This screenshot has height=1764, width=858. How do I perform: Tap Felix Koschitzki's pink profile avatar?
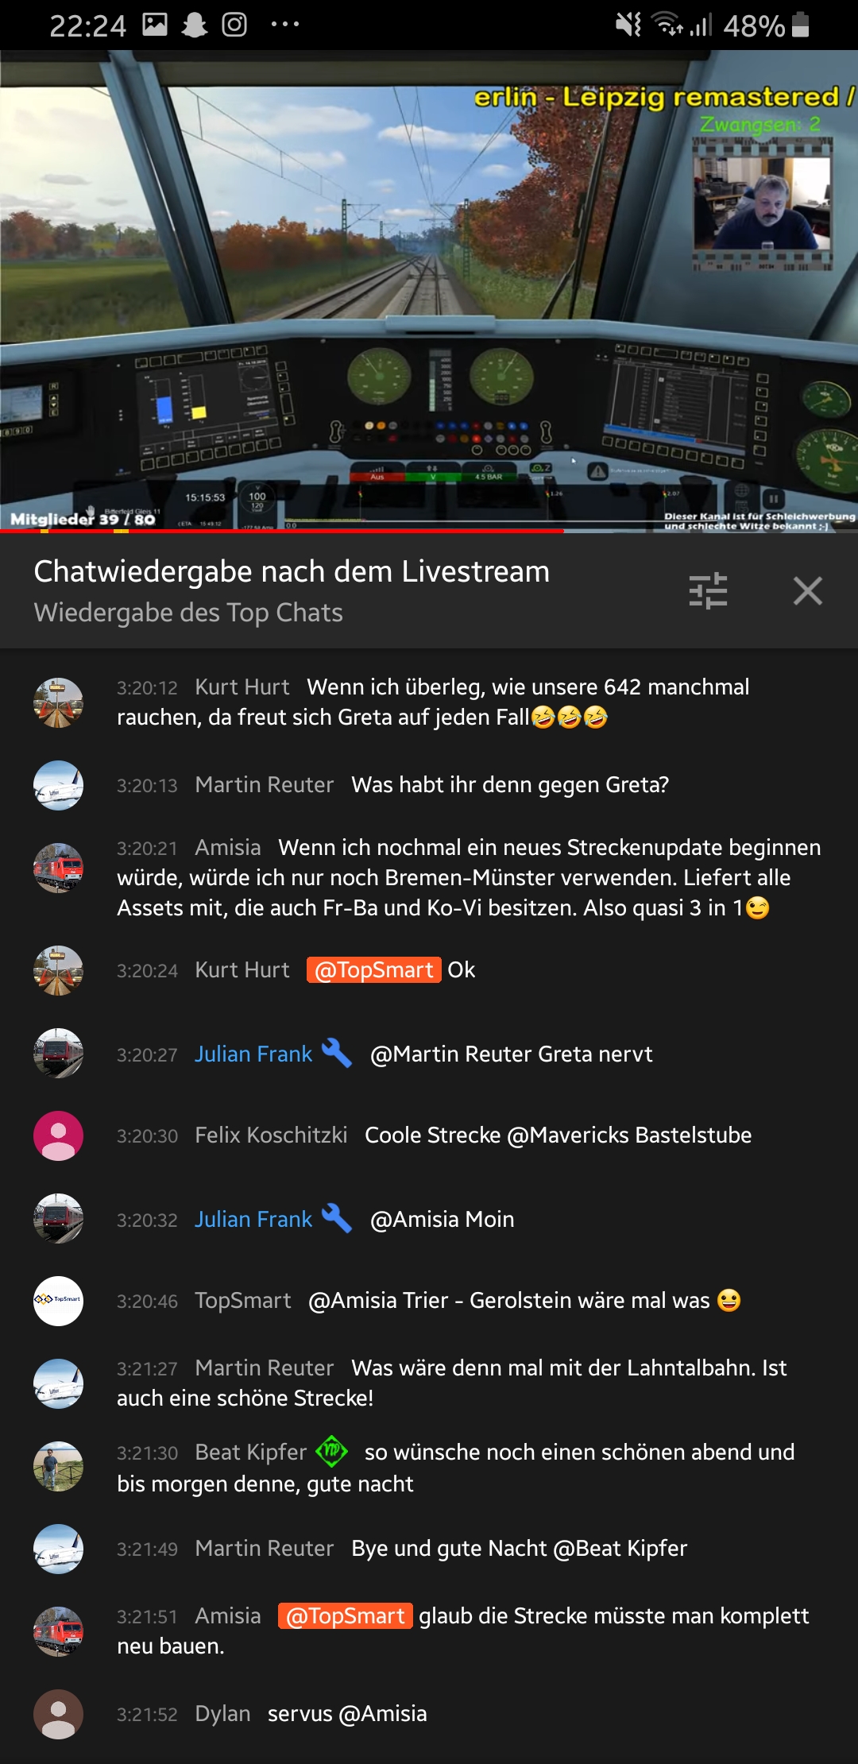tap(58, 1135)
